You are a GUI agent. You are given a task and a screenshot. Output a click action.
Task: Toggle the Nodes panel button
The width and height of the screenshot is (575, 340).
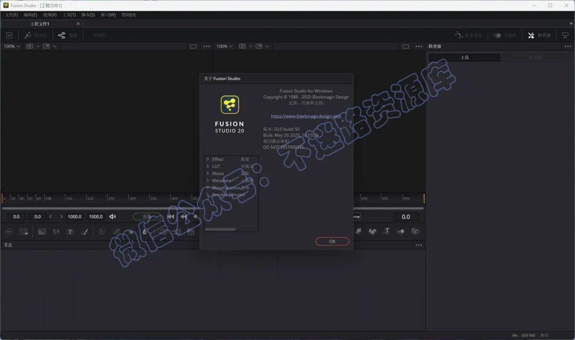coord(68,35)
